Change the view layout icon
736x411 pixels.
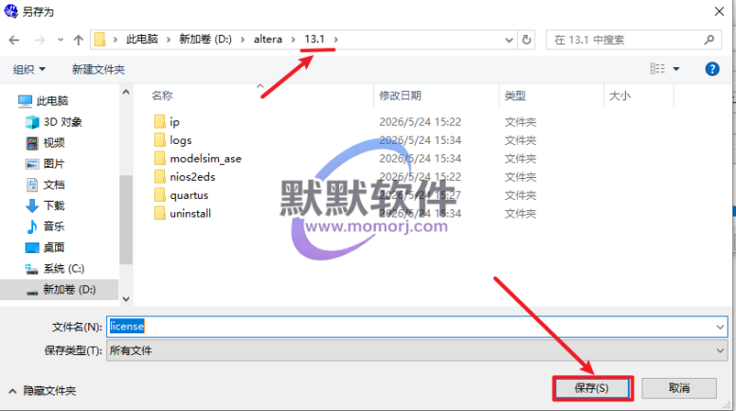pyautogui.click(x=657, y=69)
